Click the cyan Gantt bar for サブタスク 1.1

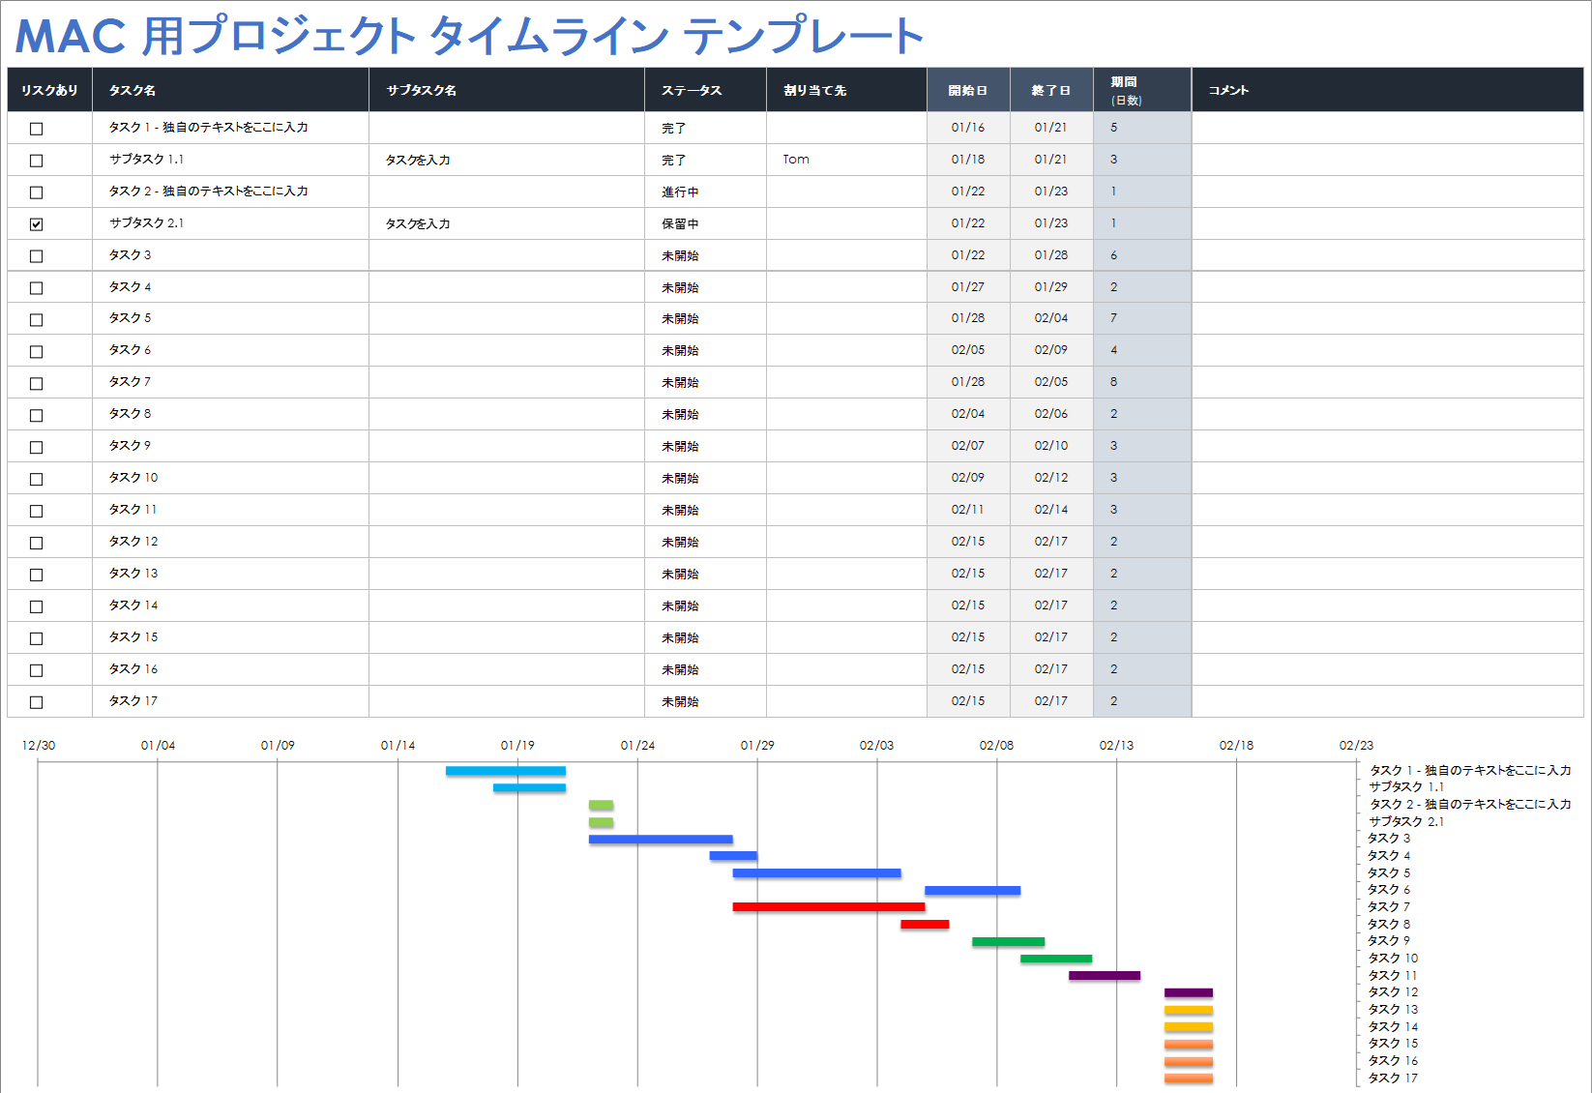pyautogui.click(x=530, y=788)
